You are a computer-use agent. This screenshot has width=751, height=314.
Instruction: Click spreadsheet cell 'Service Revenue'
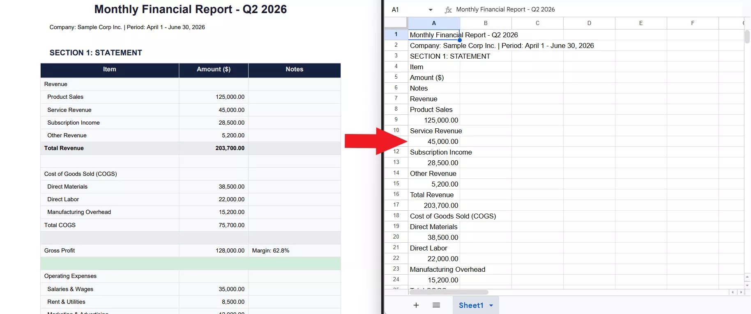pos(434,131)
